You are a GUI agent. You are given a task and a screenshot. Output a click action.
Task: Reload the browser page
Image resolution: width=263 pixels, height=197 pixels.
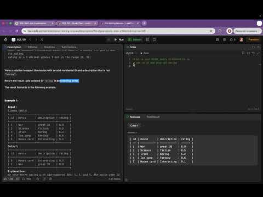[16, 31]
